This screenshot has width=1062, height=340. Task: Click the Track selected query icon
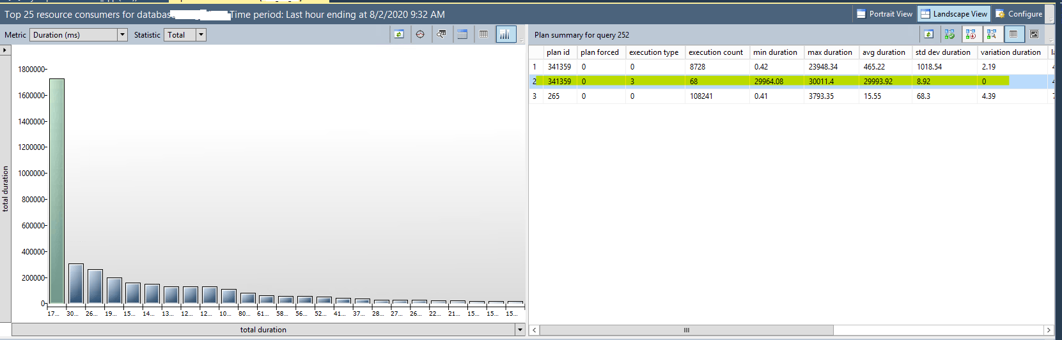tap(420, 34)
